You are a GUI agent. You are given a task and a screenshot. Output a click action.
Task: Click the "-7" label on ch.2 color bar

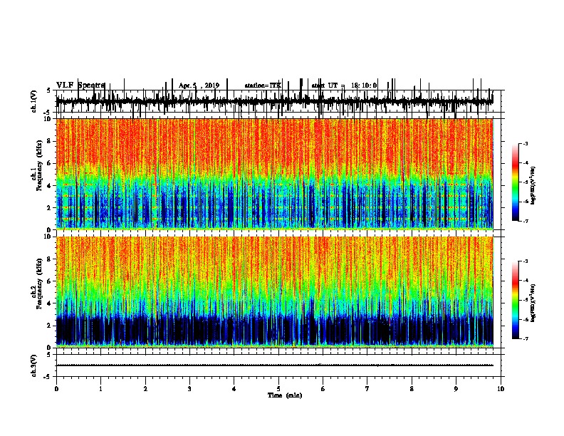(x=526, y=338)
